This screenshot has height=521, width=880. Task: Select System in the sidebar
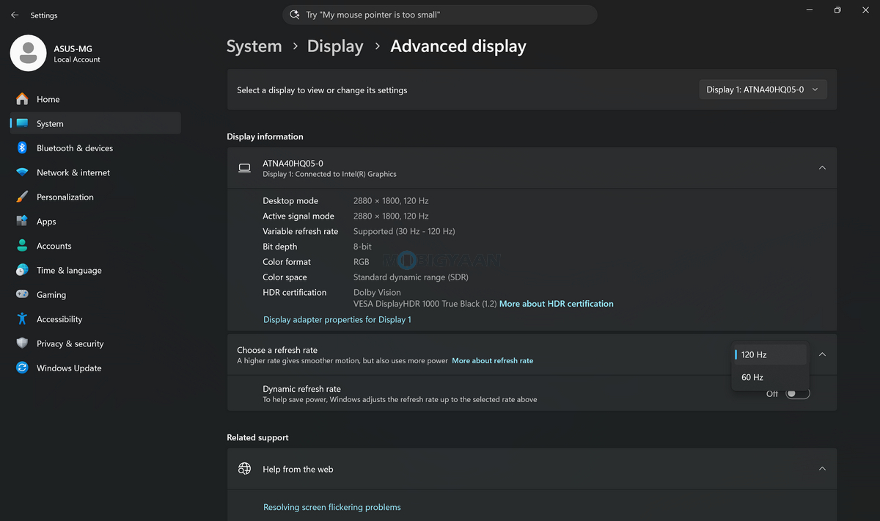pos(95,123)
